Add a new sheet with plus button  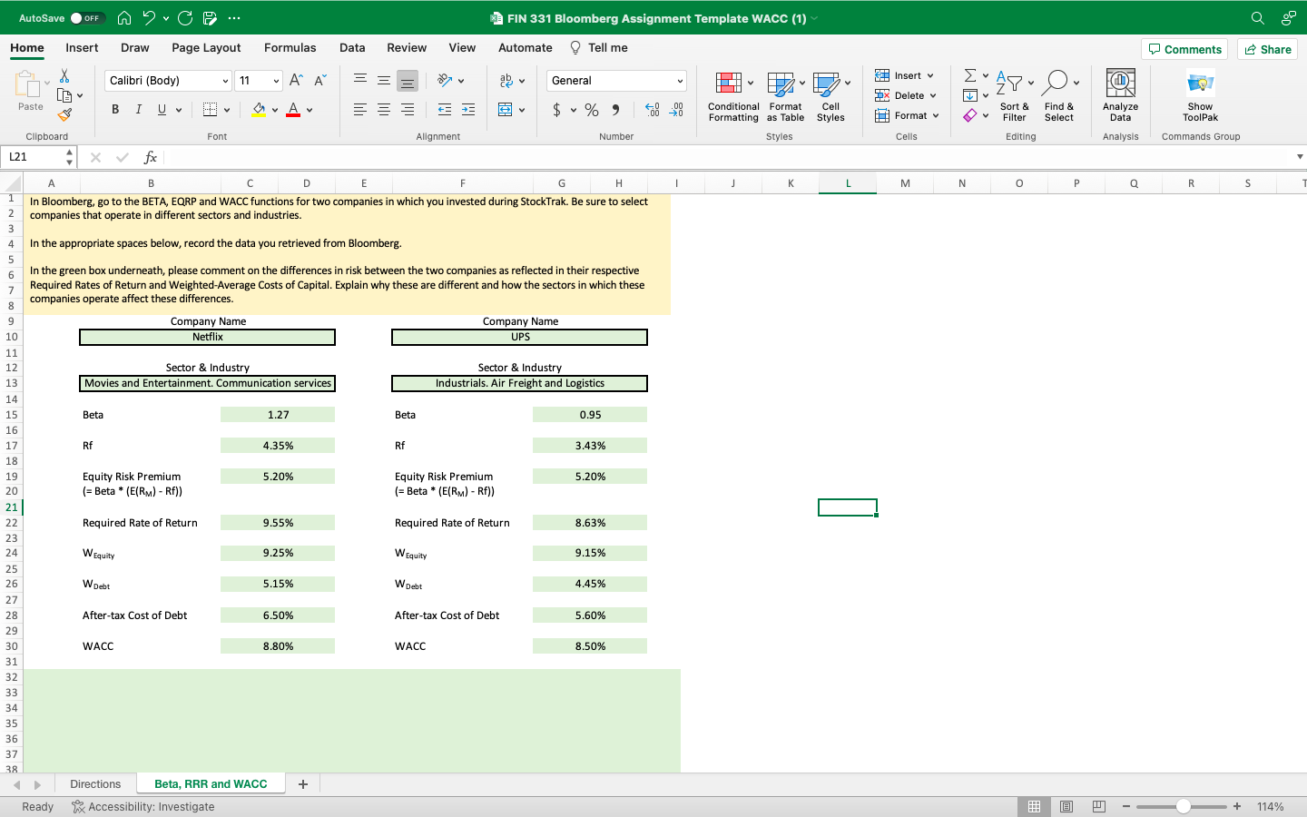point(303,784)
